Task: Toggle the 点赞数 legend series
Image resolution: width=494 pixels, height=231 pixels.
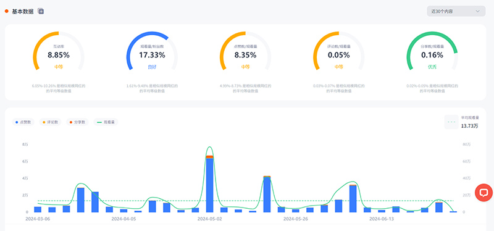Action: [x=23, y=122]
